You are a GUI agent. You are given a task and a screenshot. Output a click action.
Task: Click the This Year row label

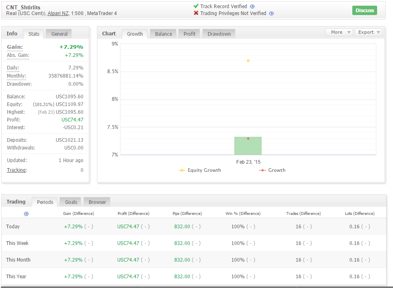(16, 277)
